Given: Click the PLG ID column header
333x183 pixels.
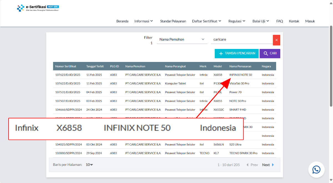Looking at the screenshot, I should pos(115,66).
